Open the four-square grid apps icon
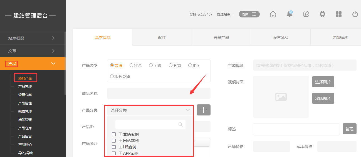This screenshot has width=361, height=157. 339,14
